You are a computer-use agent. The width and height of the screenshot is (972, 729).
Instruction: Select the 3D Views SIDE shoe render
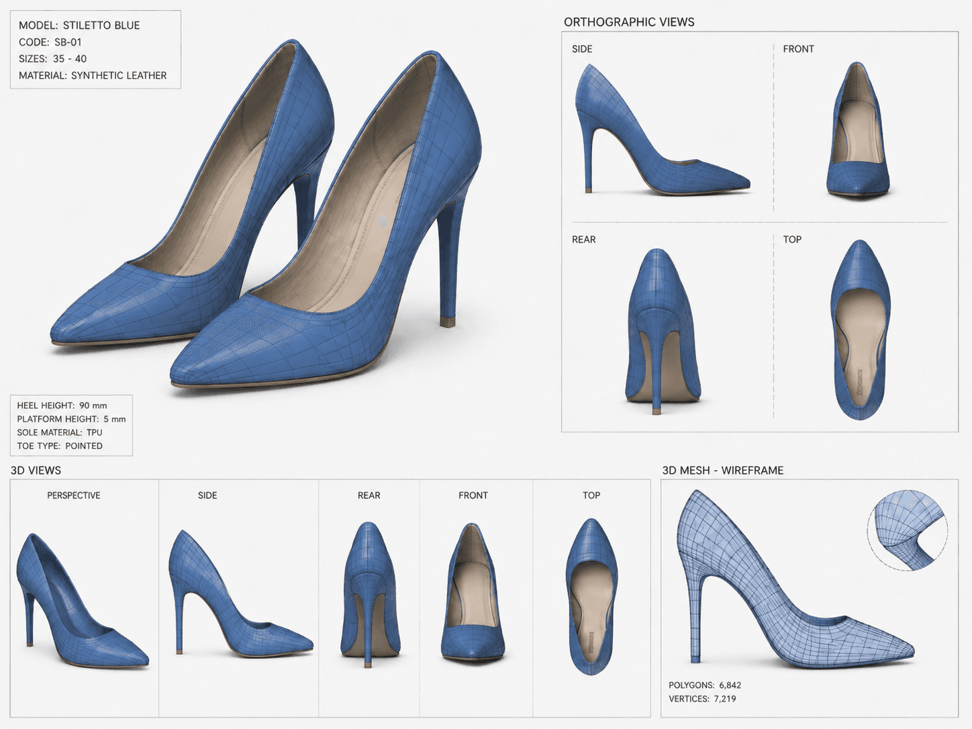[x=240, y=593]
